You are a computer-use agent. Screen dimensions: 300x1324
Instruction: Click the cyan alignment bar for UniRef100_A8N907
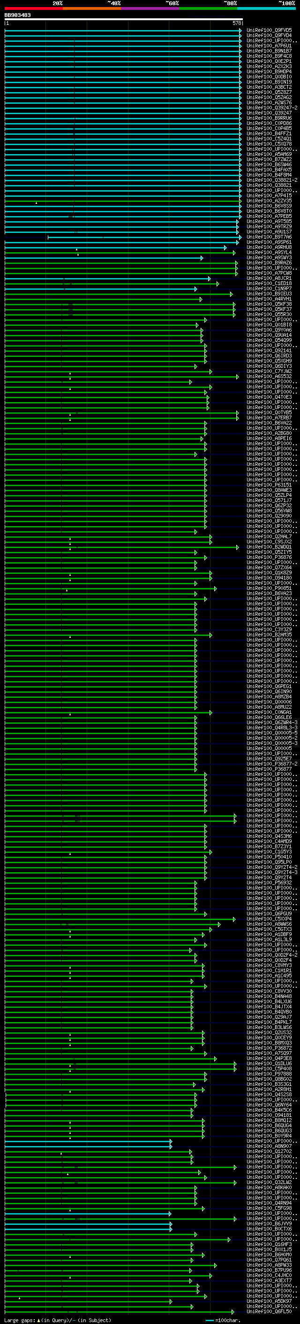[88, 1146]
